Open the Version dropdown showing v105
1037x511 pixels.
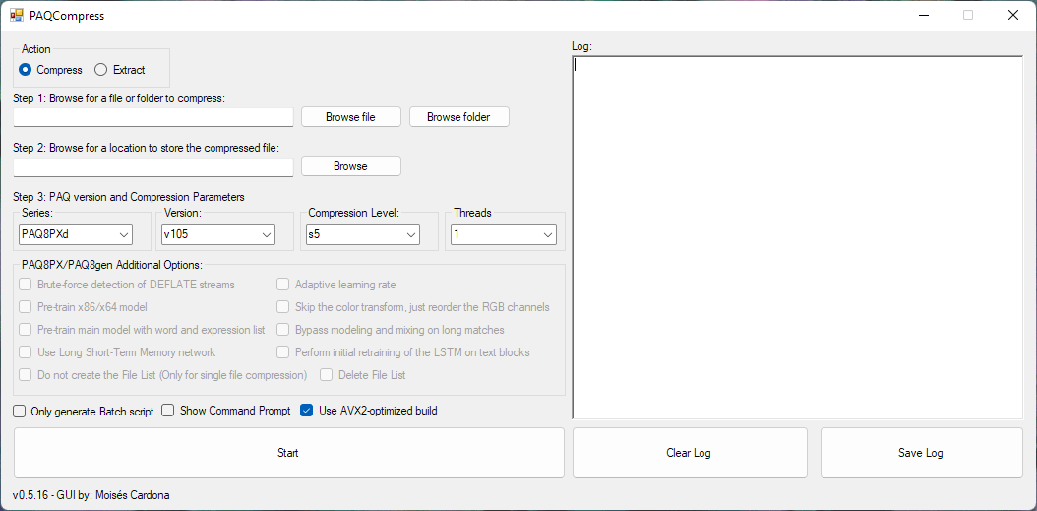(x=218, y=234)
